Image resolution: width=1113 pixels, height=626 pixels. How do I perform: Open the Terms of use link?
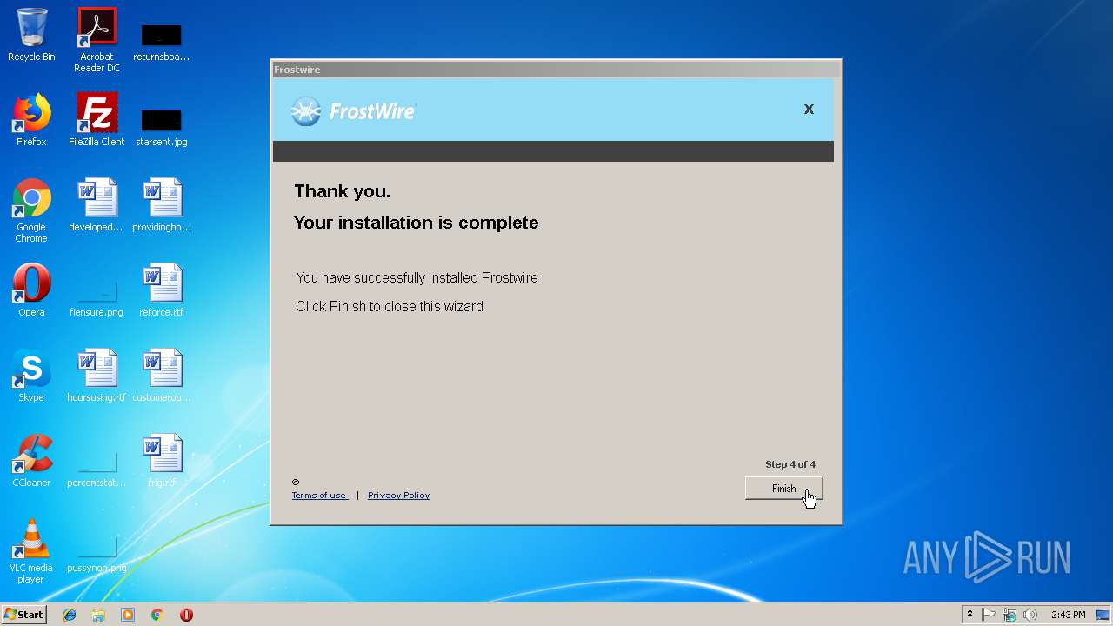point(319,496)
